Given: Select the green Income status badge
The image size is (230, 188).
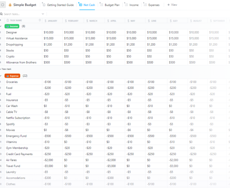Looking at the screenshot, I should coord(12,26).
